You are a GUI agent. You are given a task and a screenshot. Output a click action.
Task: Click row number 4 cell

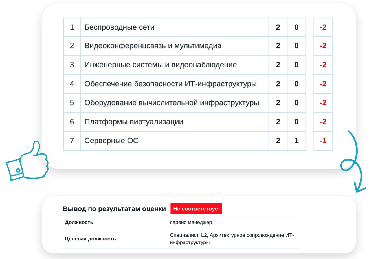72,84
